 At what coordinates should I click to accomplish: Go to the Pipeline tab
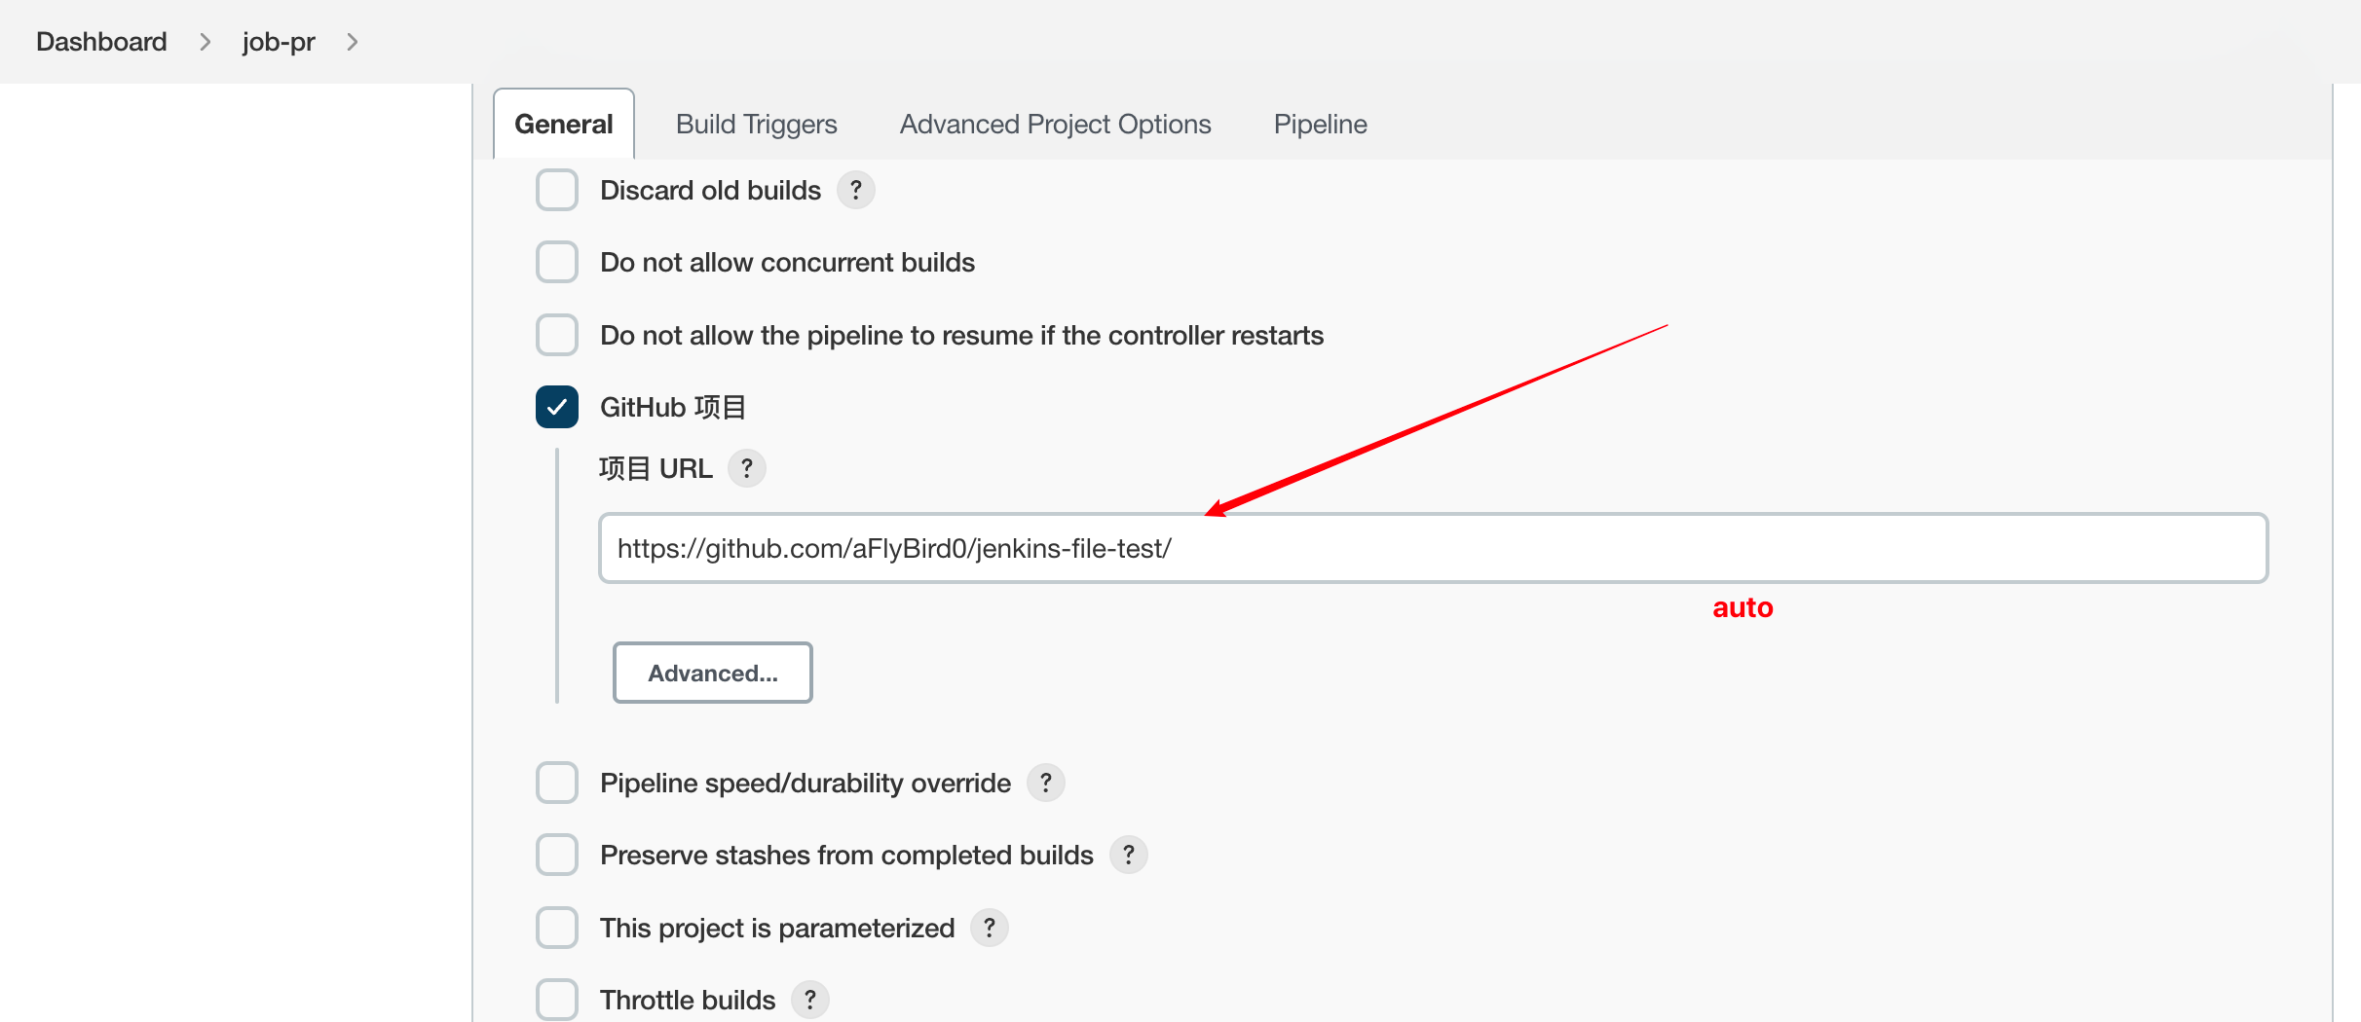(x=1320, y=125)
